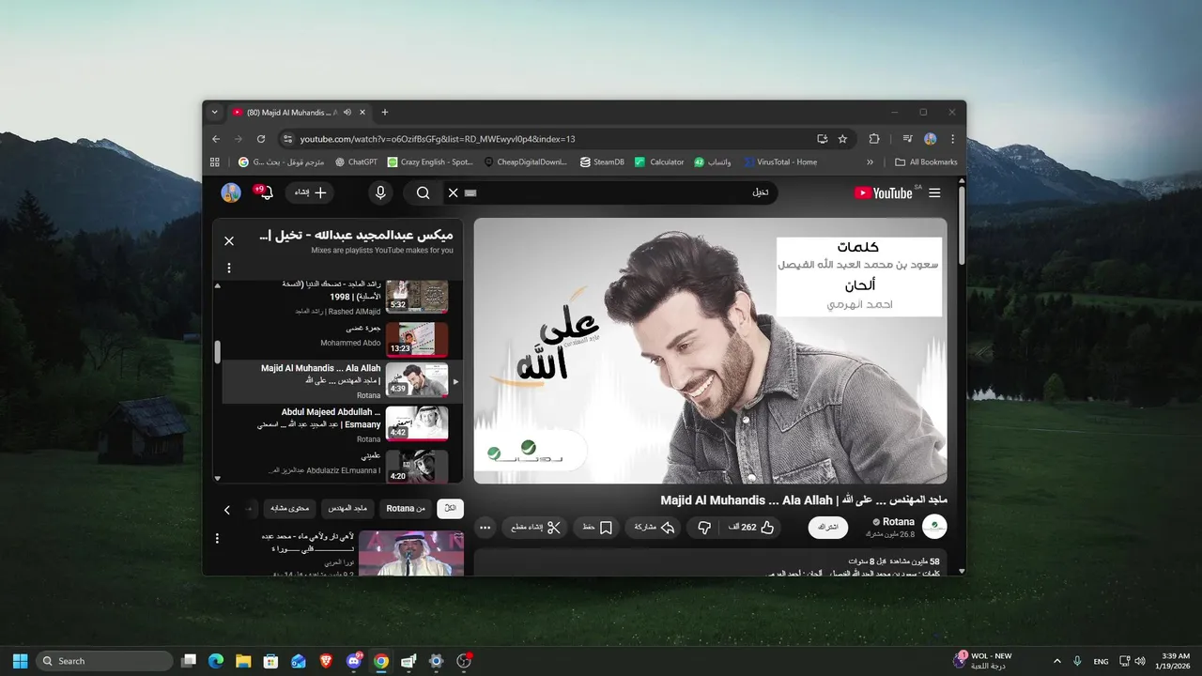The image size is (1202, 676).
Task: Start voice search with the microphone
Action: pyautogui.click(x=380, y=192)
